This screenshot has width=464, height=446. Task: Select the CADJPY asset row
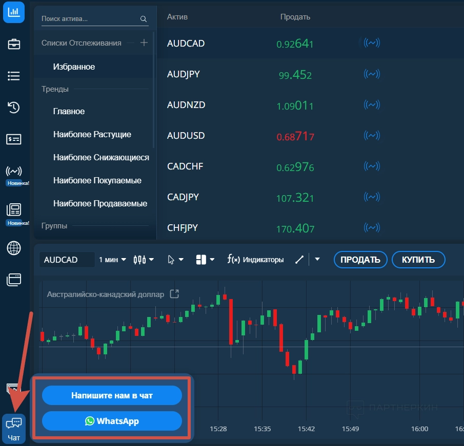(x=310, y=197)
